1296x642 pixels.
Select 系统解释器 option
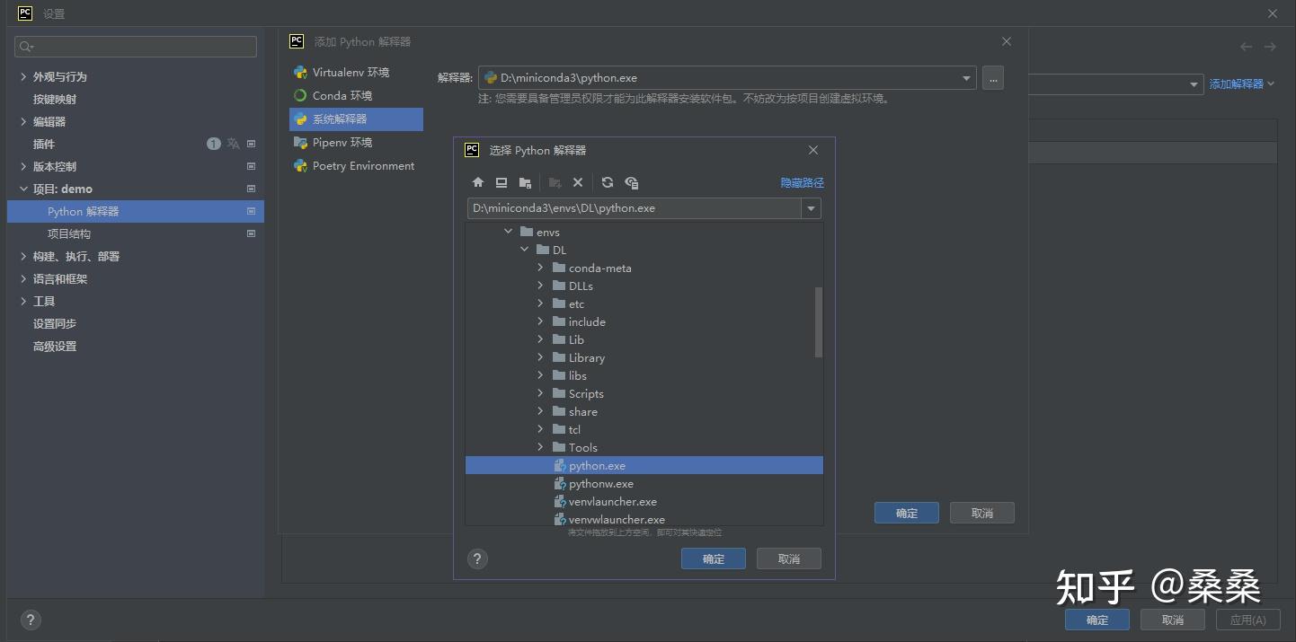[x=356, y=119]
